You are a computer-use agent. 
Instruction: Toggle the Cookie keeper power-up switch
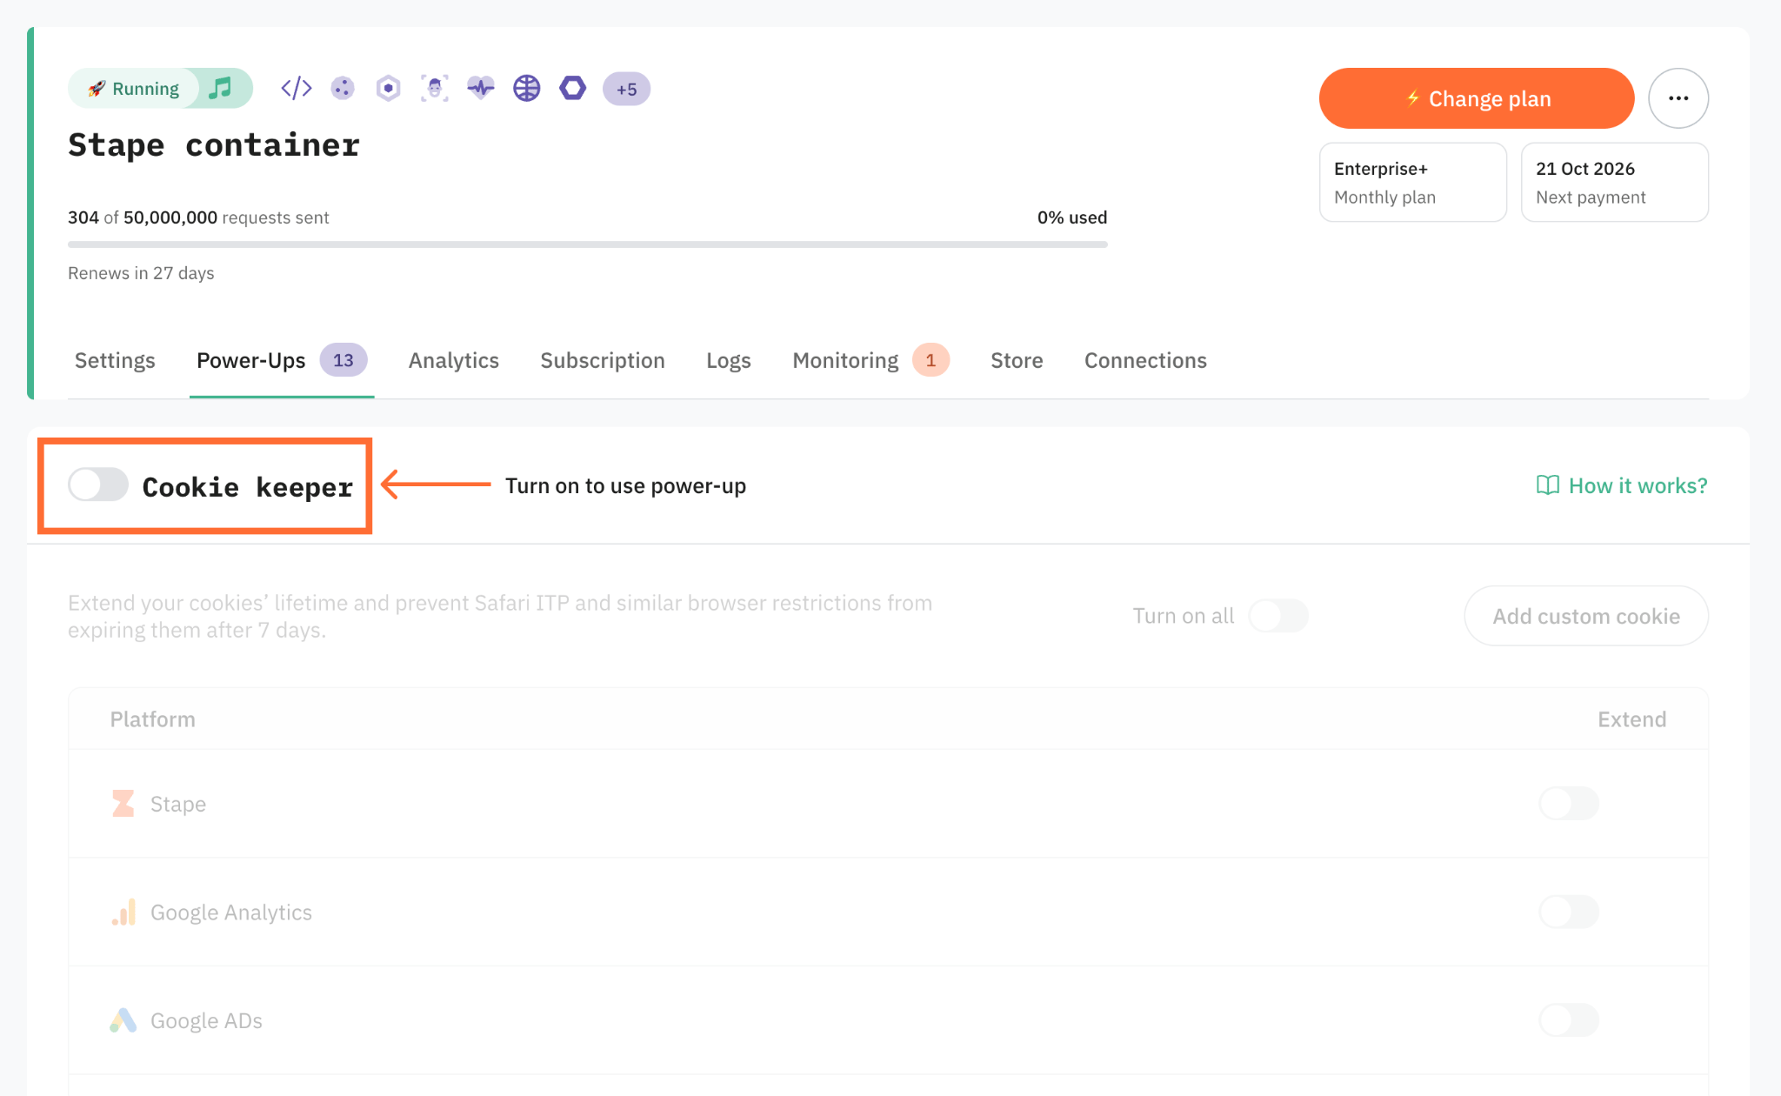[98, 485]
